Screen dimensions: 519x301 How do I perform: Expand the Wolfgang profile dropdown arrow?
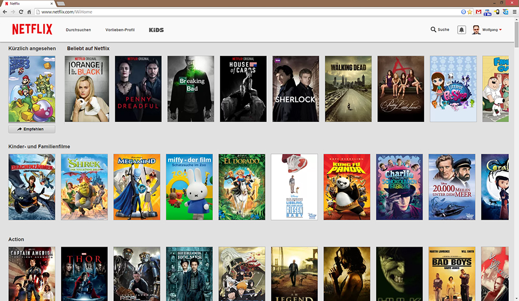coord(500,30)
